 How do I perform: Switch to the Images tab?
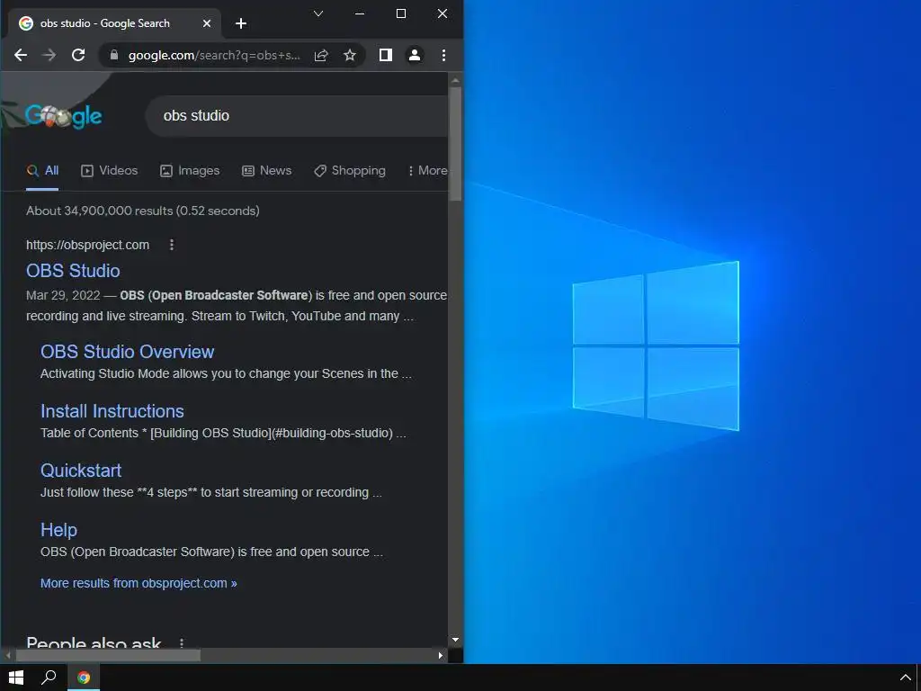(190, 171)
